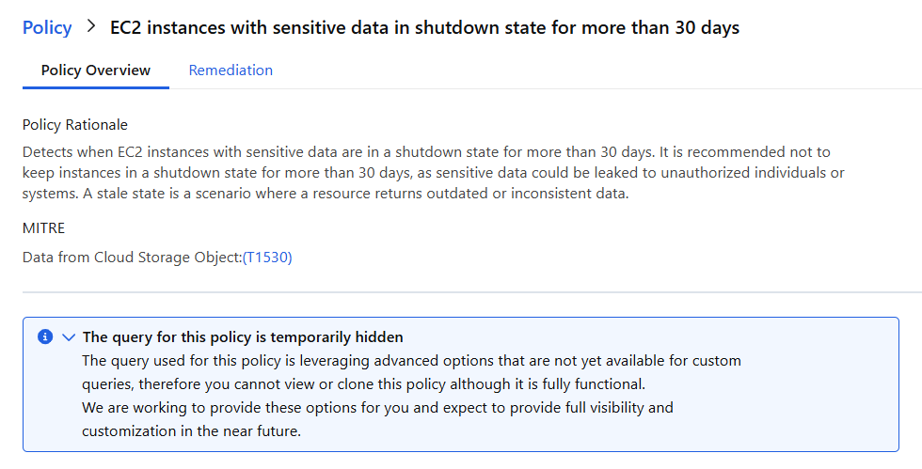922x469 pixels.
Task: Click the "Data from Cloud Storage Object" label
Action: (132, 258)
